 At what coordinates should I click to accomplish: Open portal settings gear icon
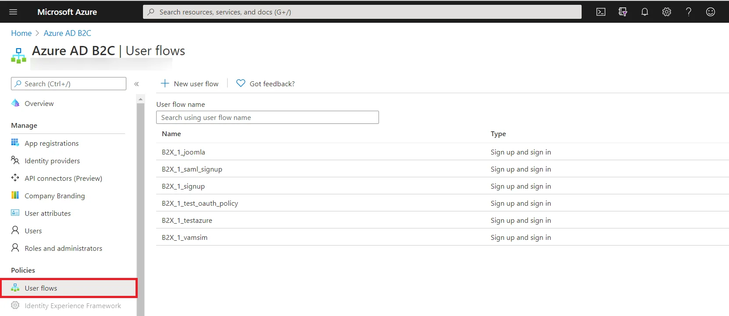(x=667, y=12)
